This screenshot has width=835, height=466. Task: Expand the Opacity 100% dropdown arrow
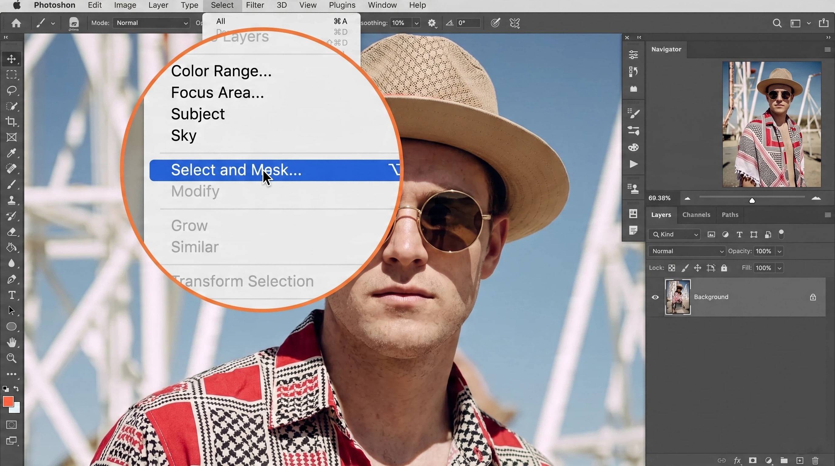point(779,251)
